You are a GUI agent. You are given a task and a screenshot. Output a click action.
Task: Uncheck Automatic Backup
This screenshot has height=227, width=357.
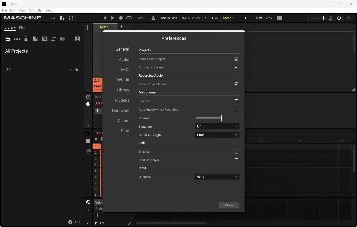[236, 67]
